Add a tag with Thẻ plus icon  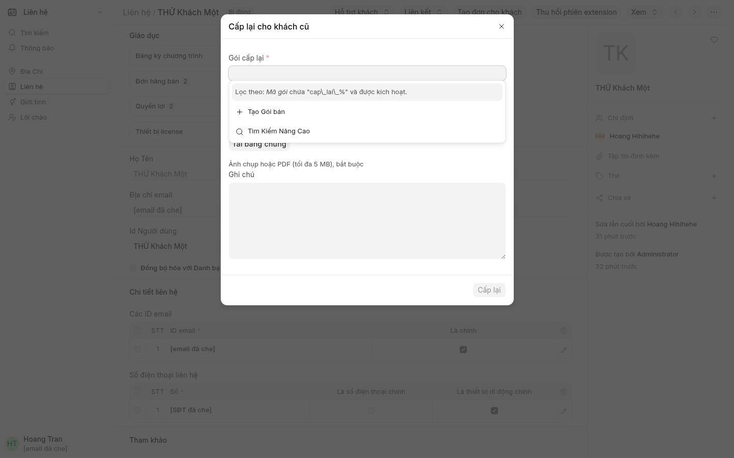click(x=714, y=176)
